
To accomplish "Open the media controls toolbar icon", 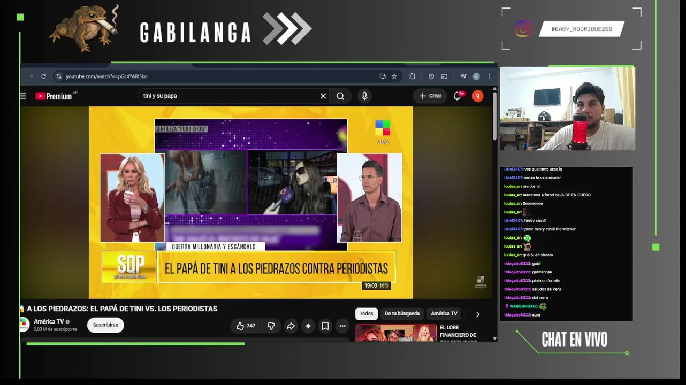I will point(463,76).
